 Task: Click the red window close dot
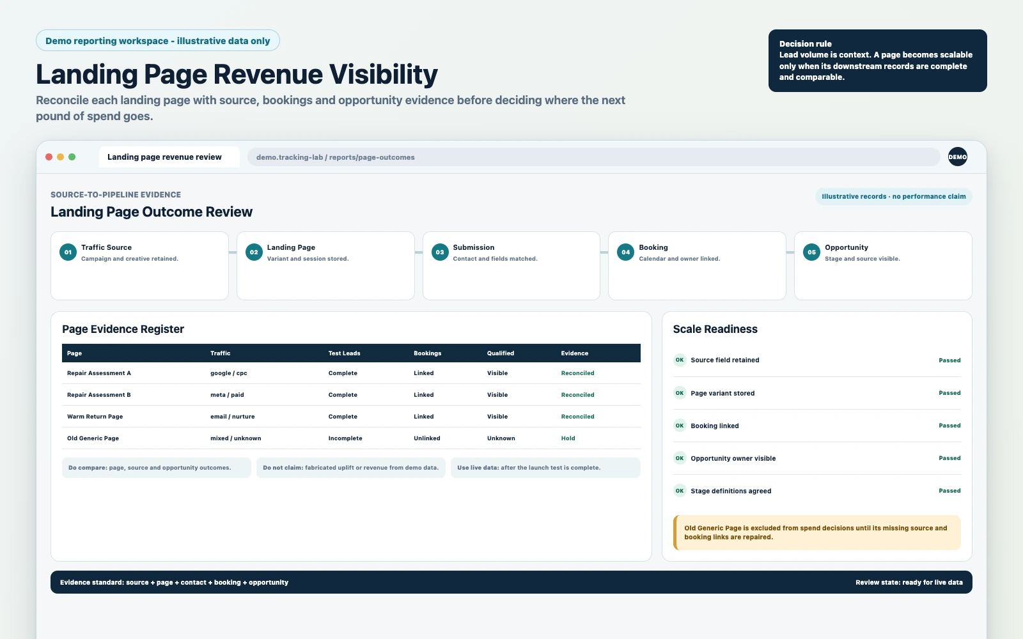click(49, 157)
